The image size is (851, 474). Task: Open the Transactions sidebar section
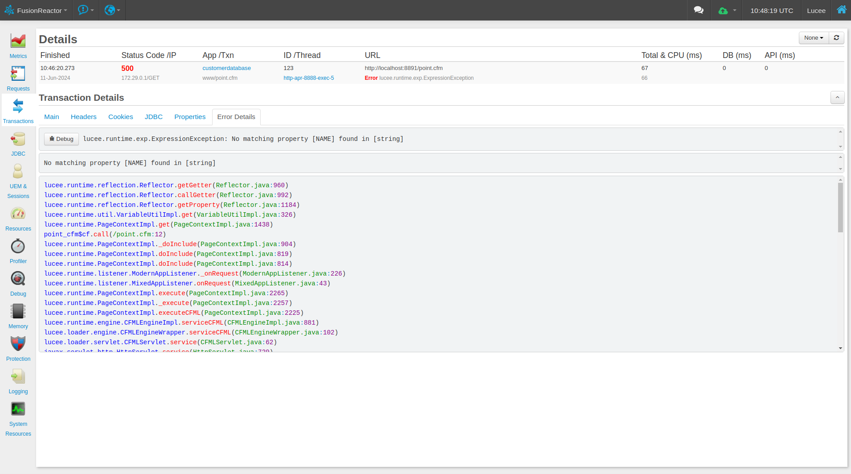pos(18,111)
